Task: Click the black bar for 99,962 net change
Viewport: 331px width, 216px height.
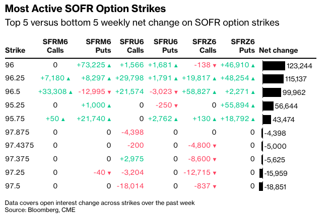Action: click(x=271, y=92)
